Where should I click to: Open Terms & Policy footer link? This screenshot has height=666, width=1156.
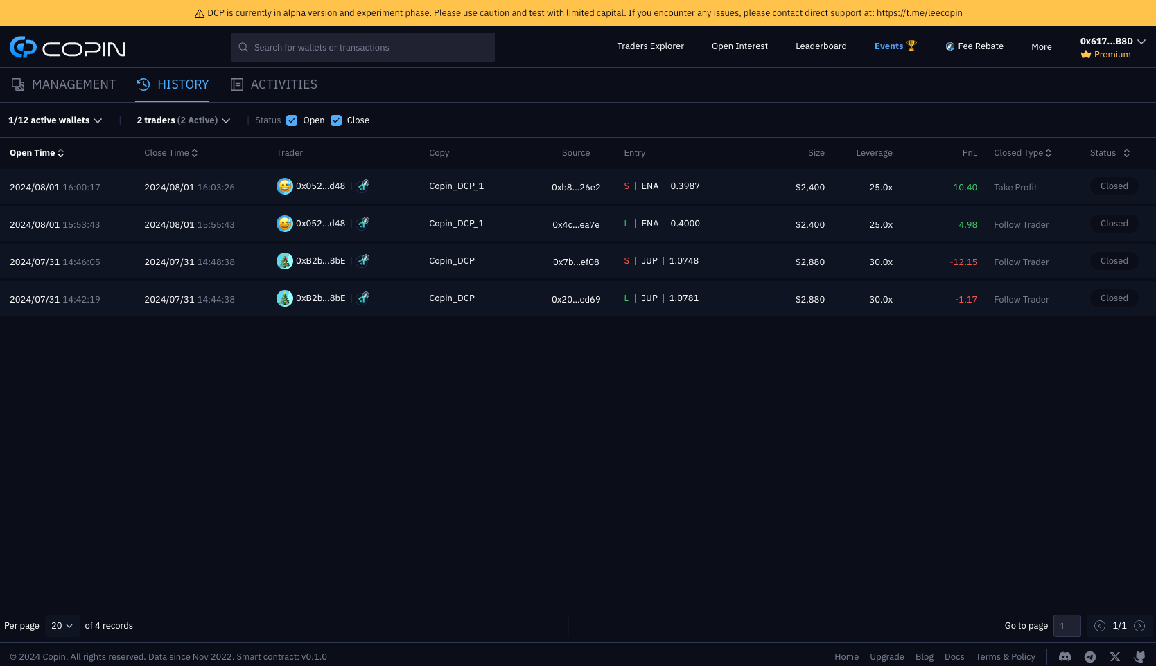click(x=1006, y=657)
